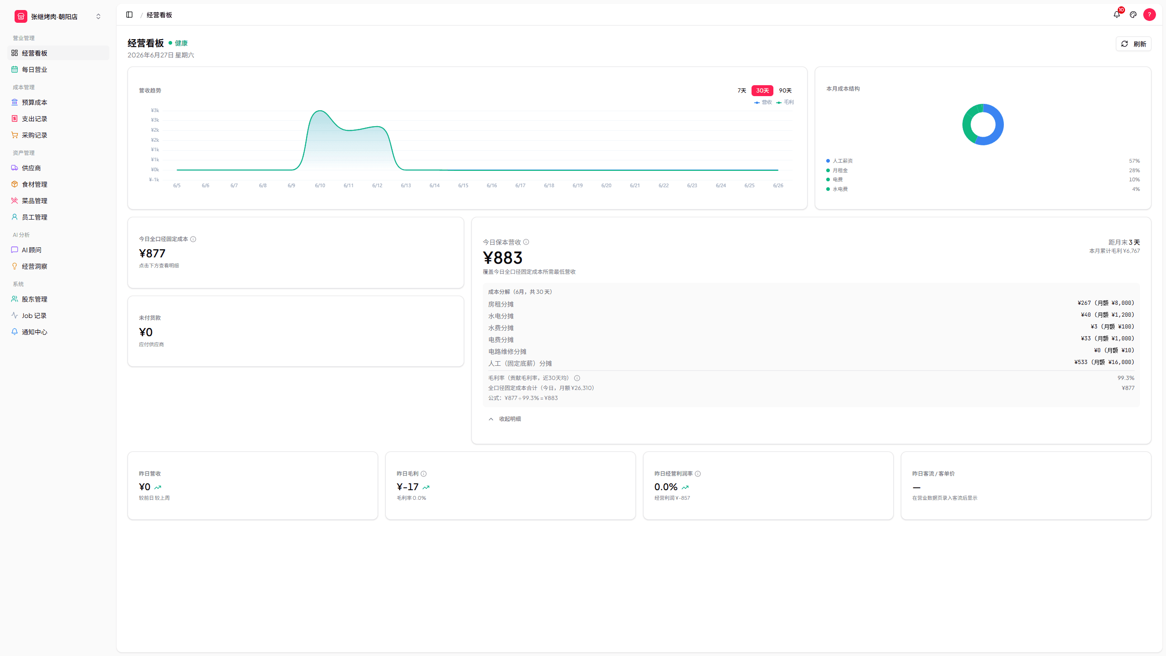The width and height of the screenshot is (1166, 656).
Task: Click the ¥883 break-even value
Action: pos(502,258)
